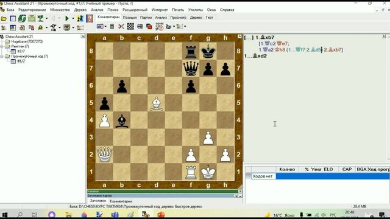
Task: Open the База menu
Action: (x=10, y=10)
